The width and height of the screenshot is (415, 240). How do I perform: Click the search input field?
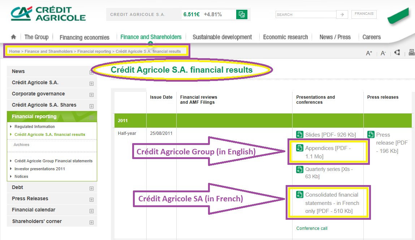(306, 14)
